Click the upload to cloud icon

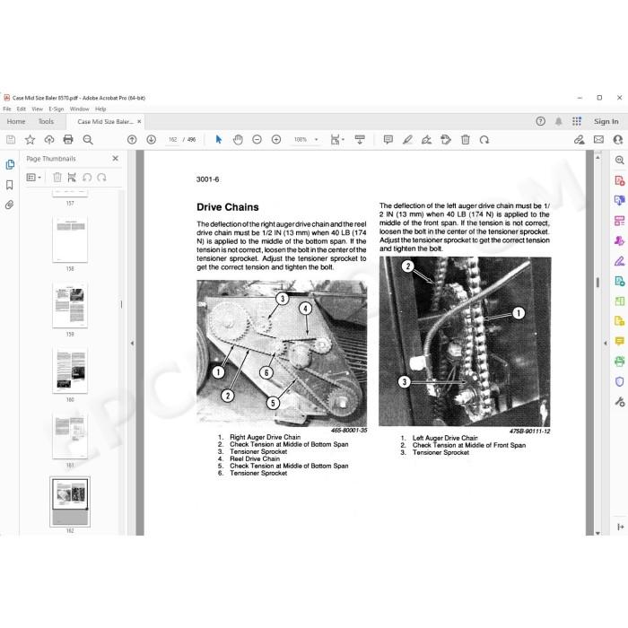click(49, 139)
